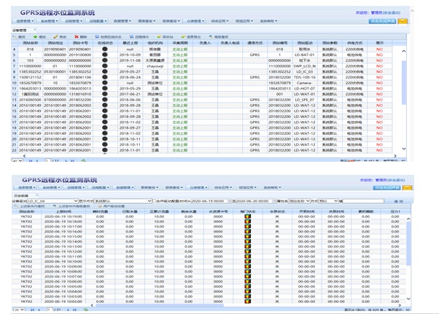The image size is (439, 314).
Task: Click 设备管理 table horizontal scrollbar left arrow
Action: pyautogui.click(x=24, y=156)
